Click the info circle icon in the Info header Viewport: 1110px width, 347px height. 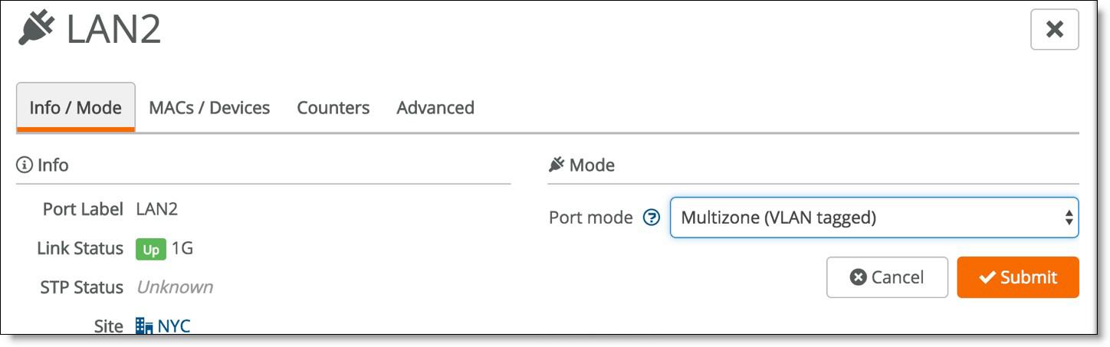click(x=25, y=165)
